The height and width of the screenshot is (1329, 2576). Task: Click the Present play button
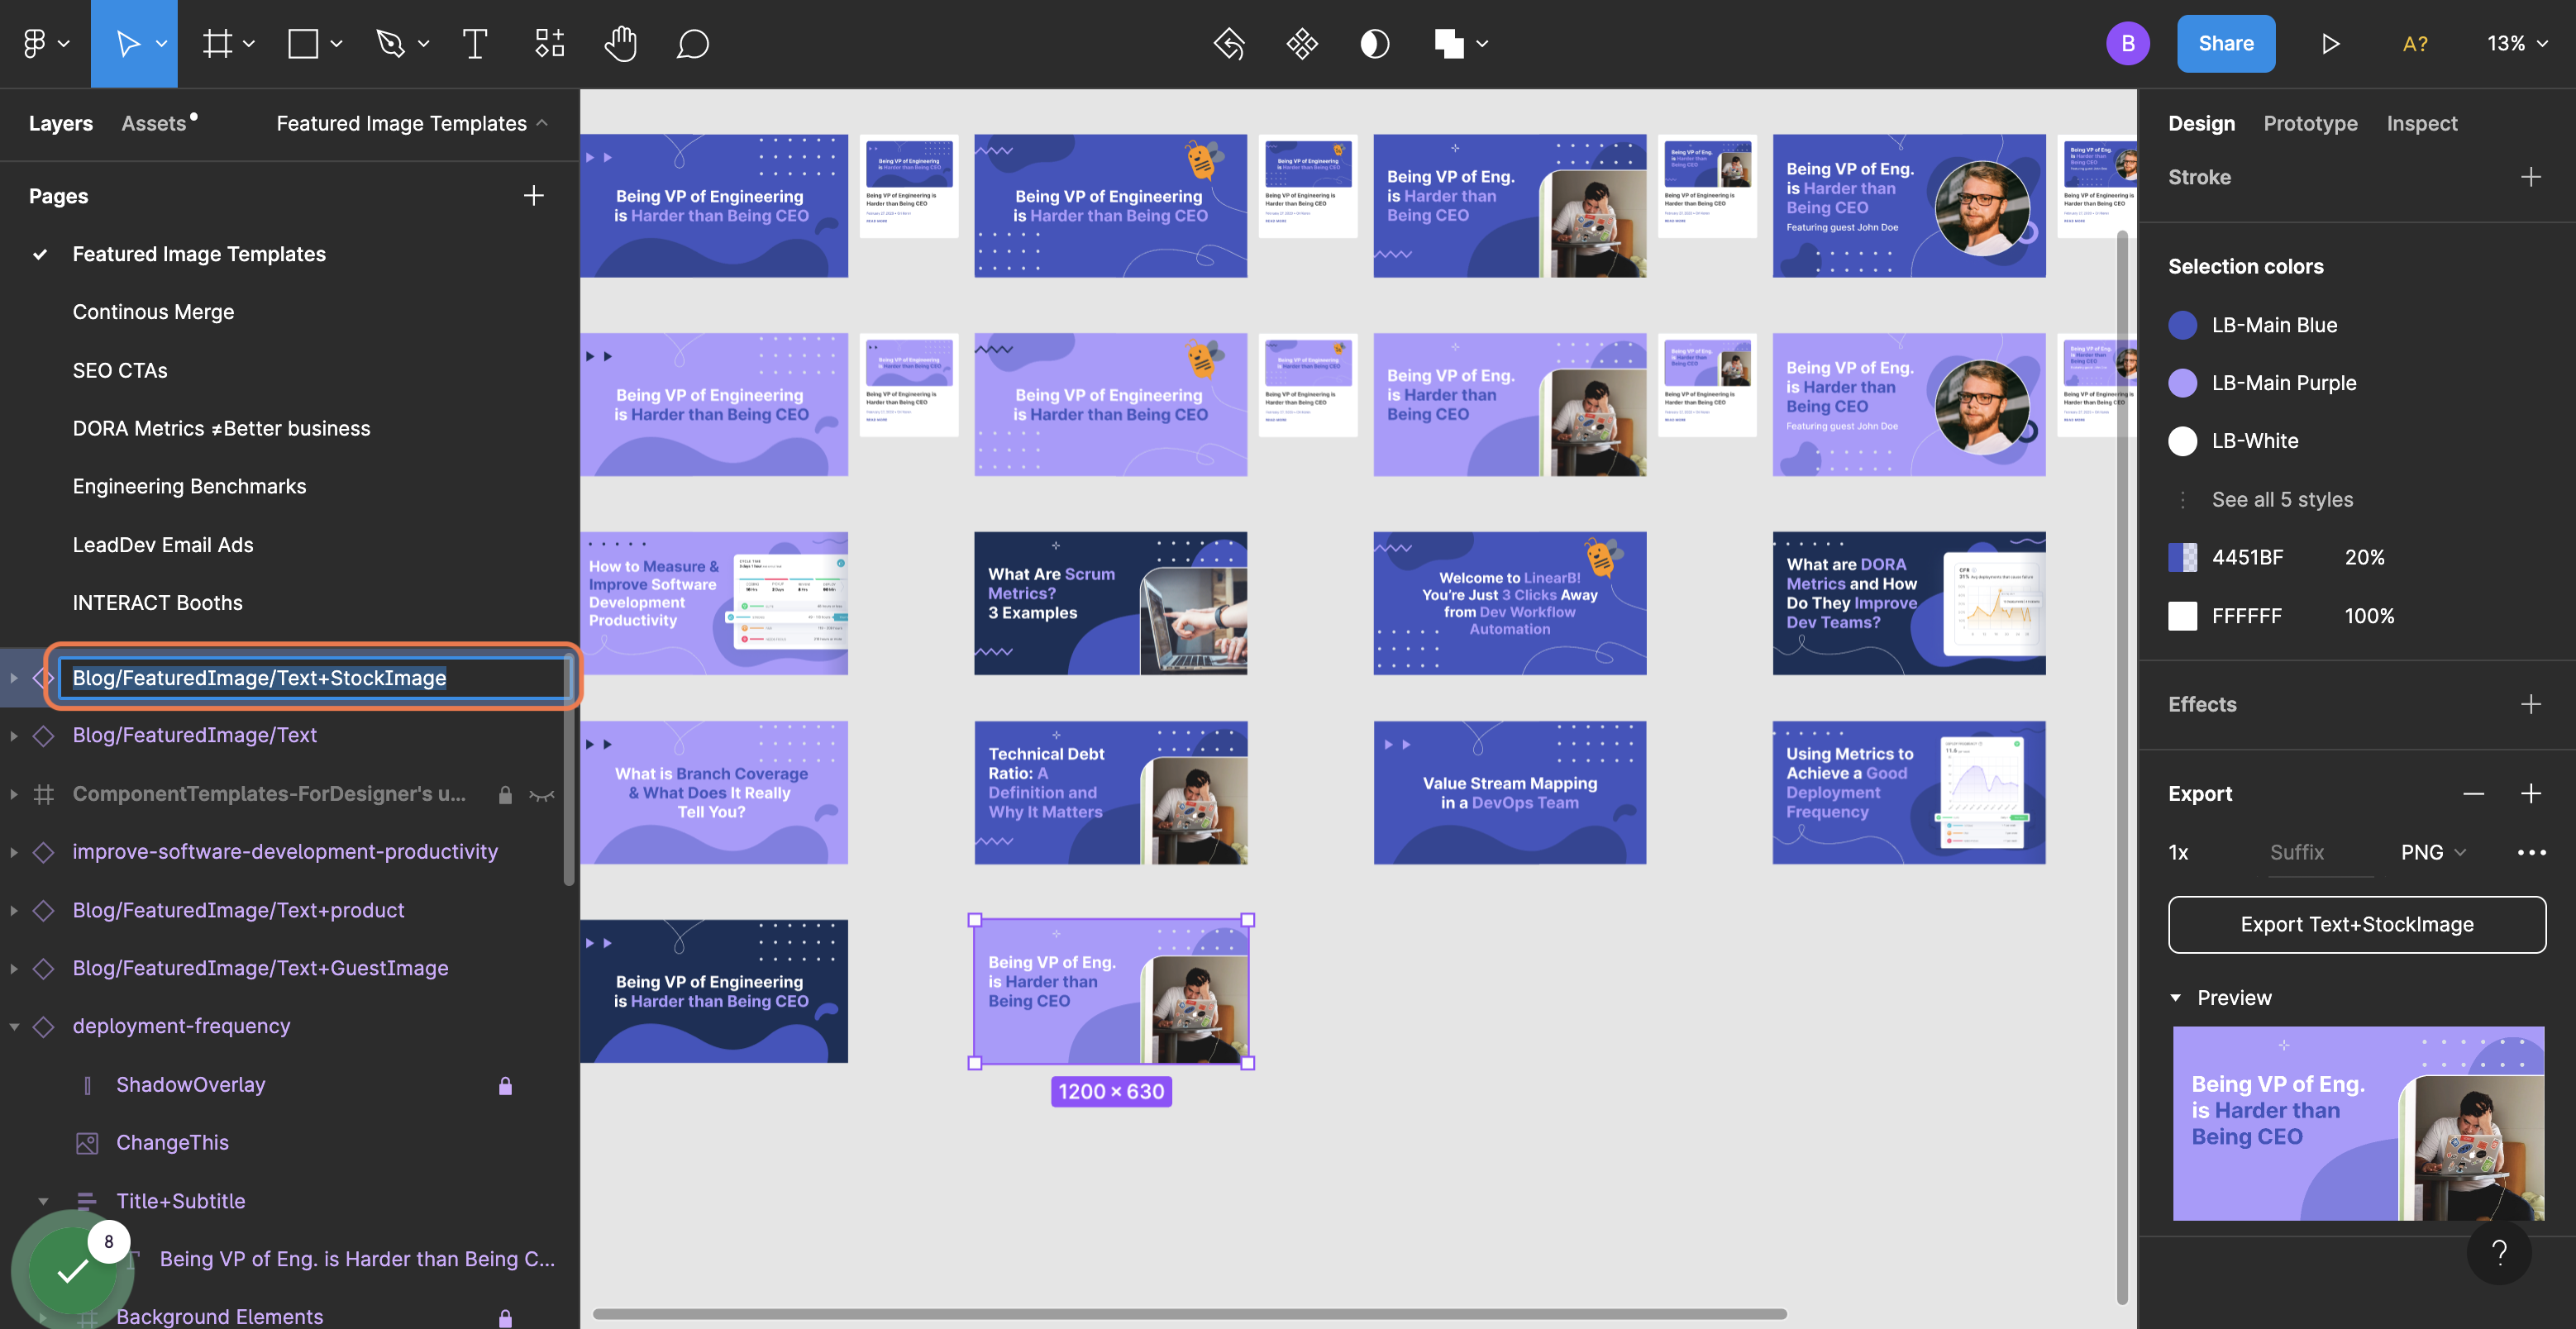click(2330, 43)
